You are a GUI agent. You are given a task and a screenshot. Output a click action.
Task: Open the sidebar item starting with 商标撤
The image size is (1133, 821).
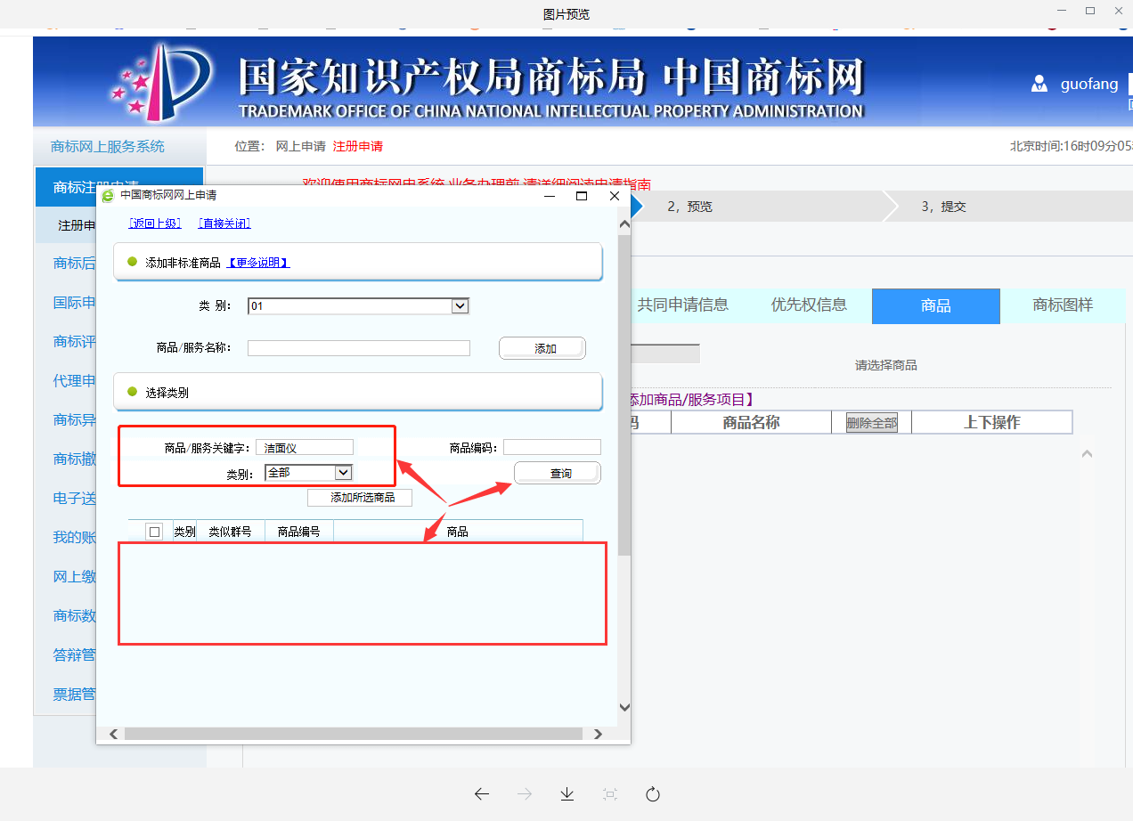75,459
